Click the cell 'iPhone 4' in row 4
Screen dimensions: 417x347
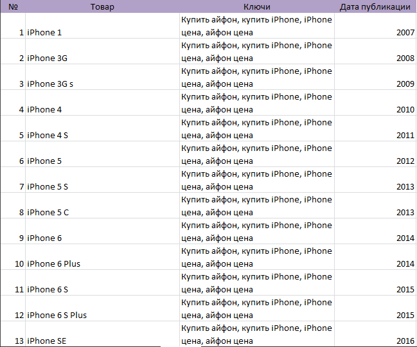tap(102, 103)
